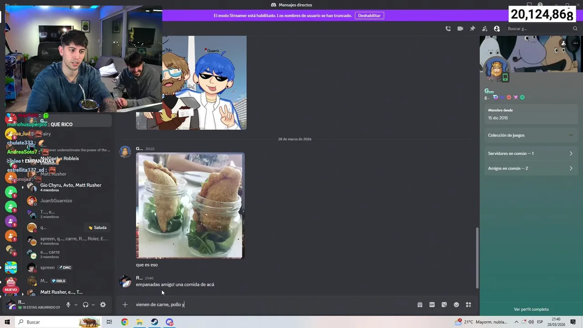Open the Gio Chyru, Avto, Matt Rusher group

tap(67, 187)
